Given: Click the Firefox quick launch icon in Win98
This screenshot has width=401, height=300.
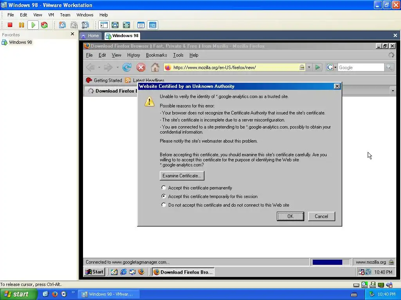Looking at the screenshot, I should click(x=141, y=272).
